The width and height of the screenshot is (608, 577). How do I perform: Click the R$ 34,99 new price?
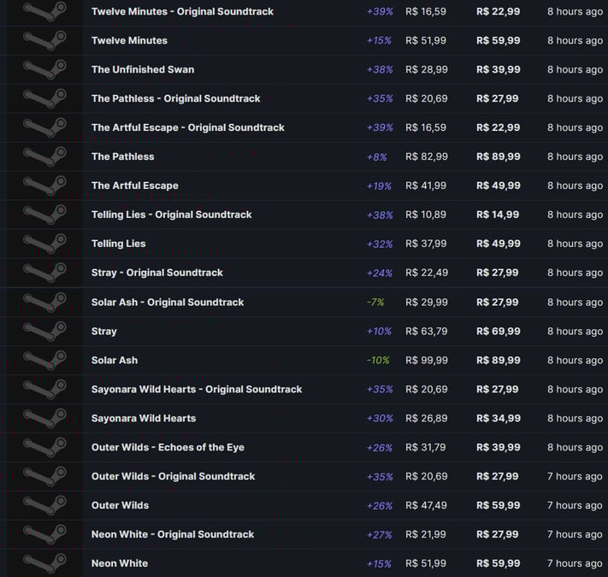[499, 419]
